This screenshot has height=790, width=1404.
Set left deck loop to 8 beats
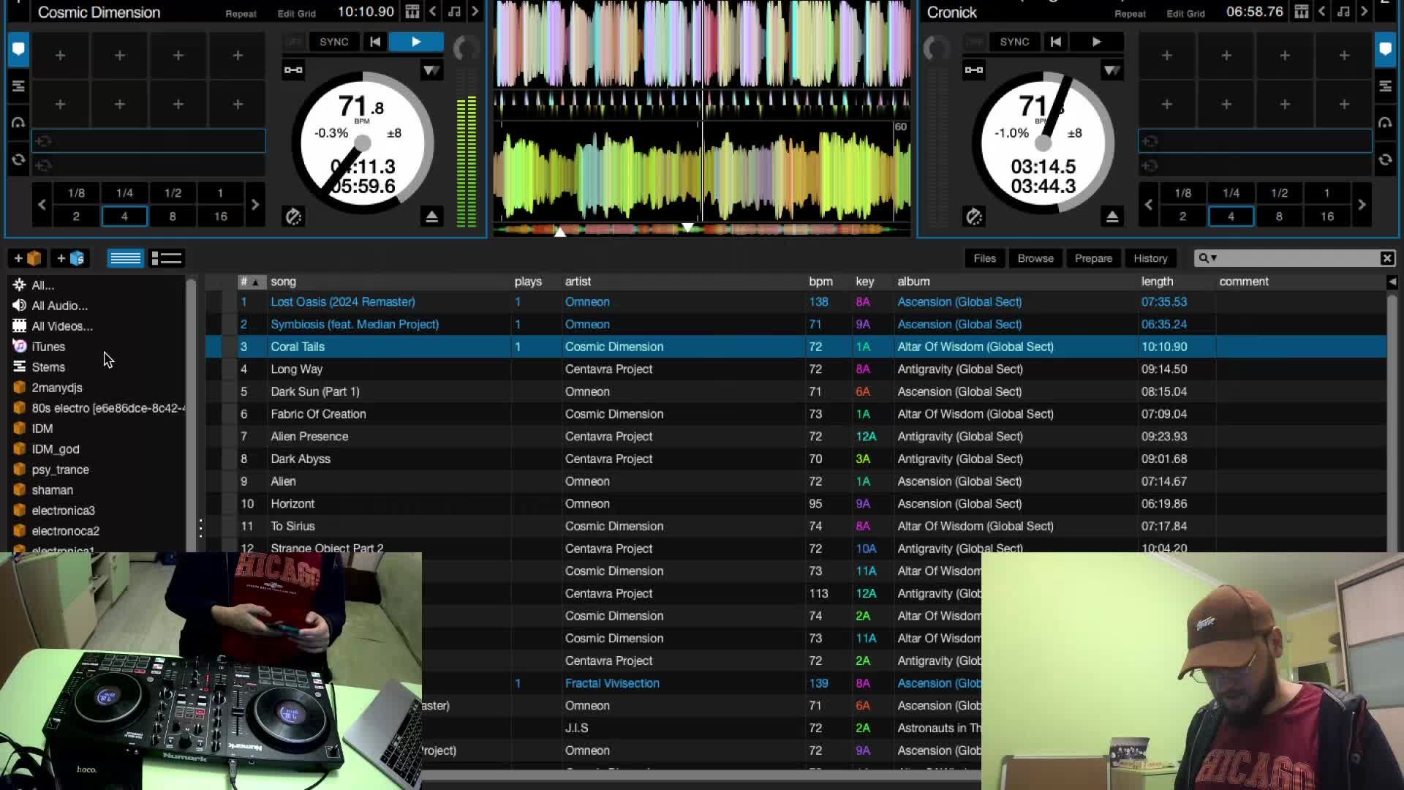pyautogui.click(x=173, y=217)
